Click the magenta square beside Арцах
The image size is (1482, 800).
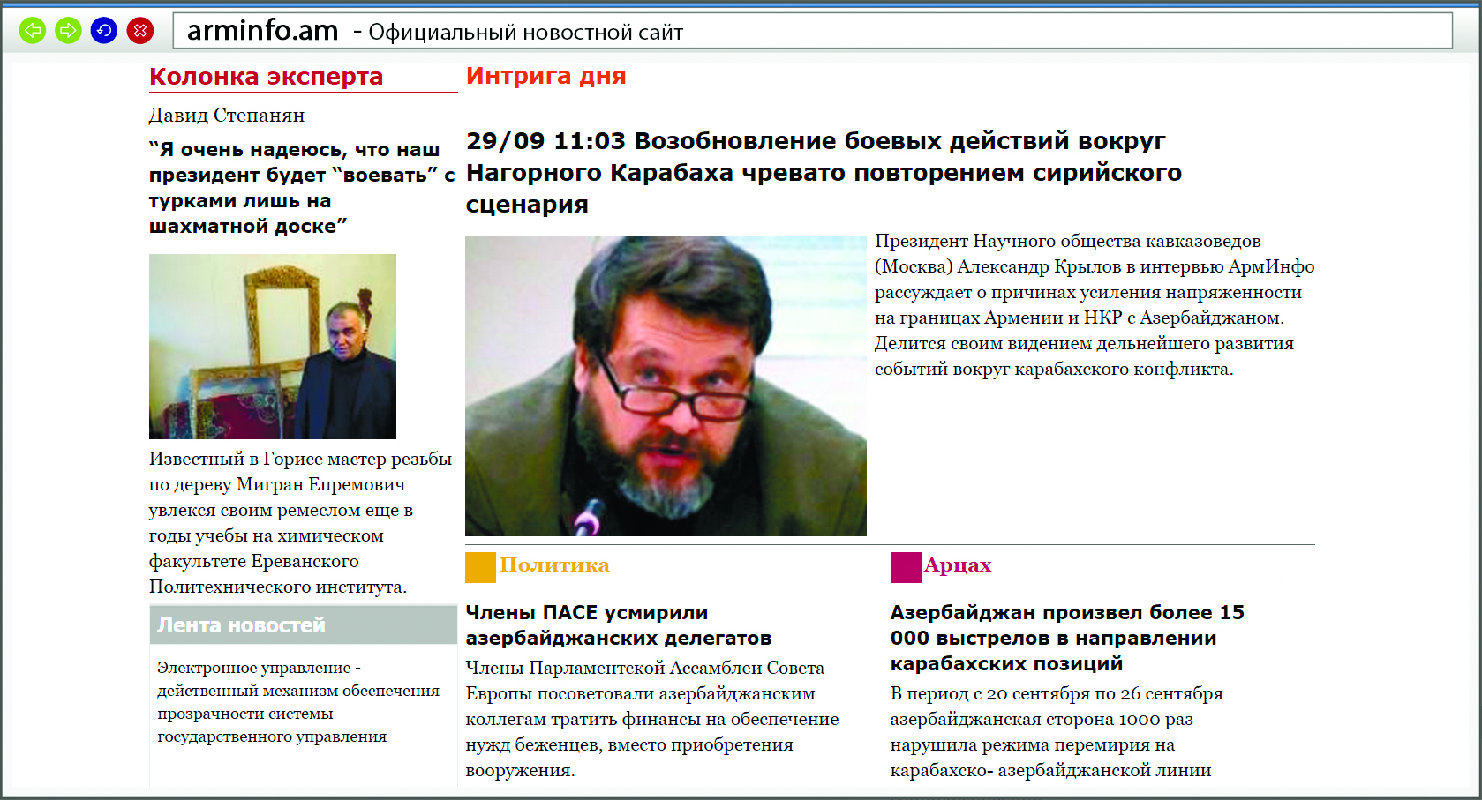906,567
